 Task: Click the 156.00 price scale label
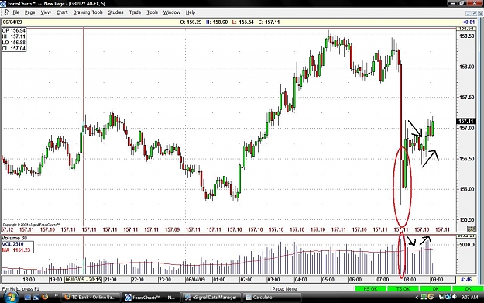pos(466,189)
